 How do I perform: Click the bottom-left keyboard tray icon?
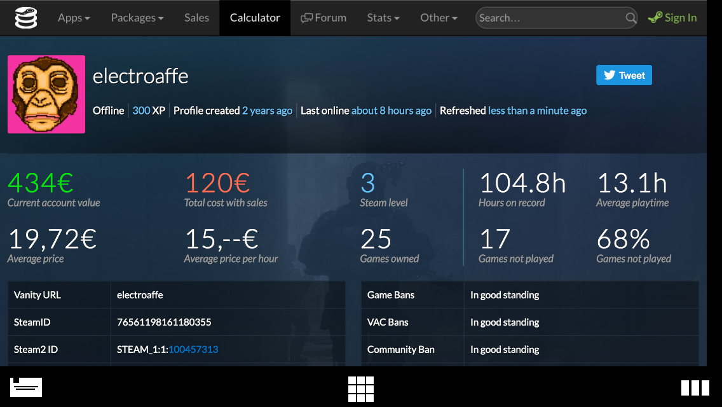[x=26, y=387]
